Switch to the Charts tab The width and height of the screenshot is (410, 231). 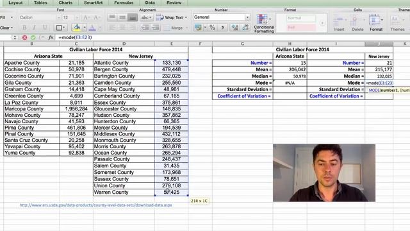[65, 3]
